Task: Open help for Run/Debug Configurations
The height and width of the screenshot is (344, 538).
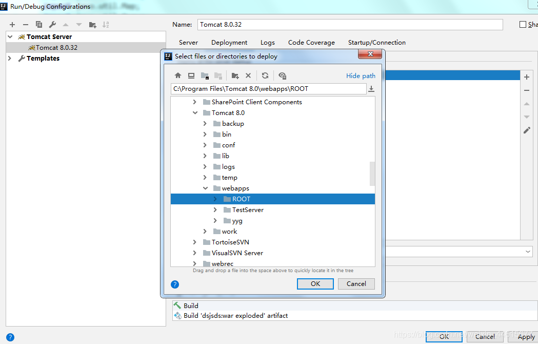Action: [x=10, y=337]
